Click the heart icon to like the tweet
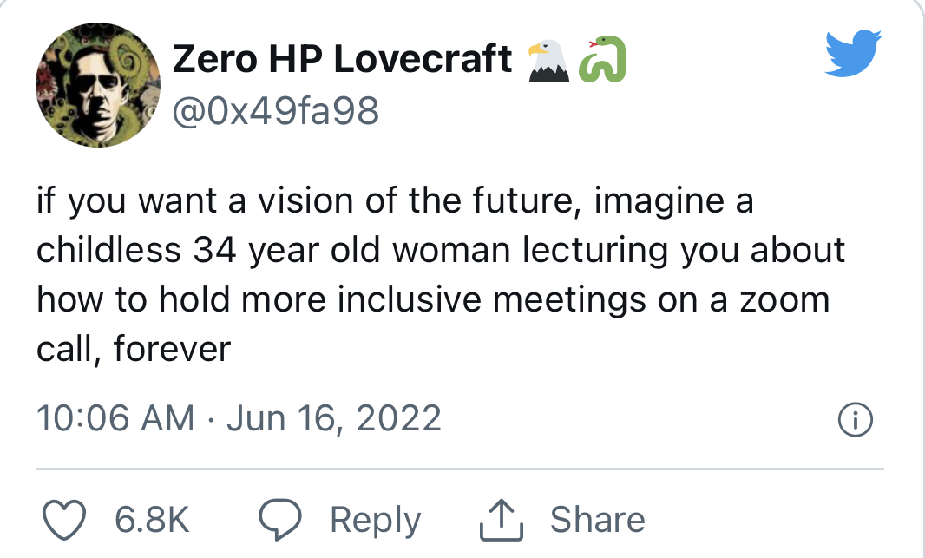This screenshot has width=925, height=558. point(64,520)
